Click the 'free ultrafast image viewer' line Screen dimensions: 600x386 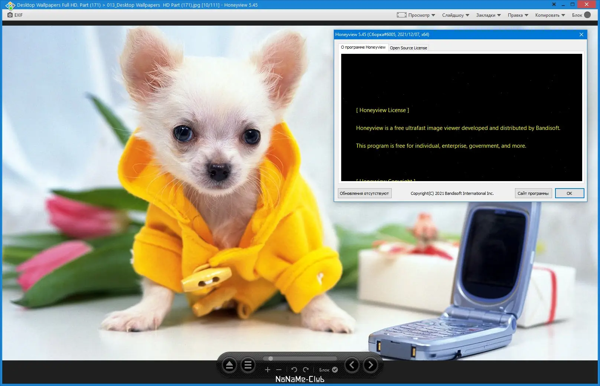458,128
